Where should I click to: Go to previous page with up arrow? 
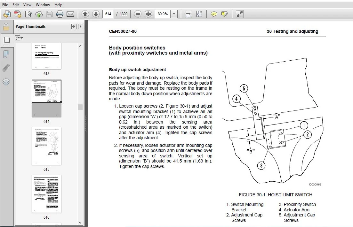click(85, 14)
